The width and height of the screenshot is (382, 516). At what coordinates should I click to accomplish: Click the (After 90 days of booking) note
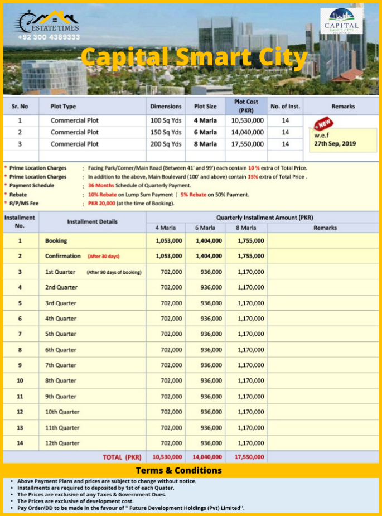tap(114, 272)
